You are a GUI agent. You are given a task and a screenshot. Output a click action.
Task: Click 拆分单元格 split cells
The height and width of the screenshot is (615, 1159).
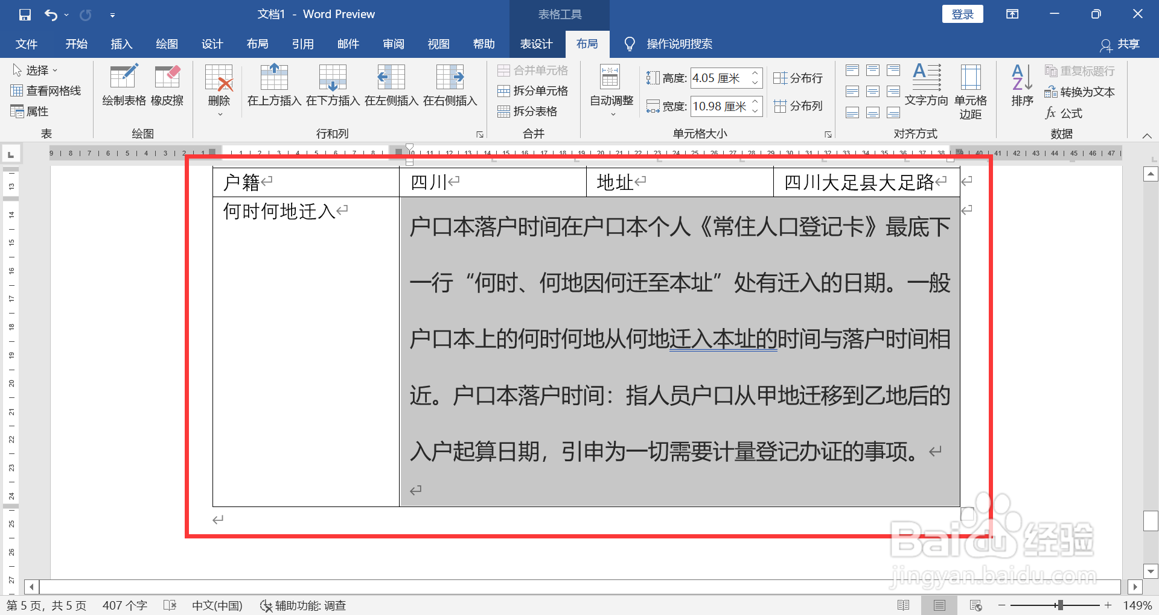coord(532,91)
